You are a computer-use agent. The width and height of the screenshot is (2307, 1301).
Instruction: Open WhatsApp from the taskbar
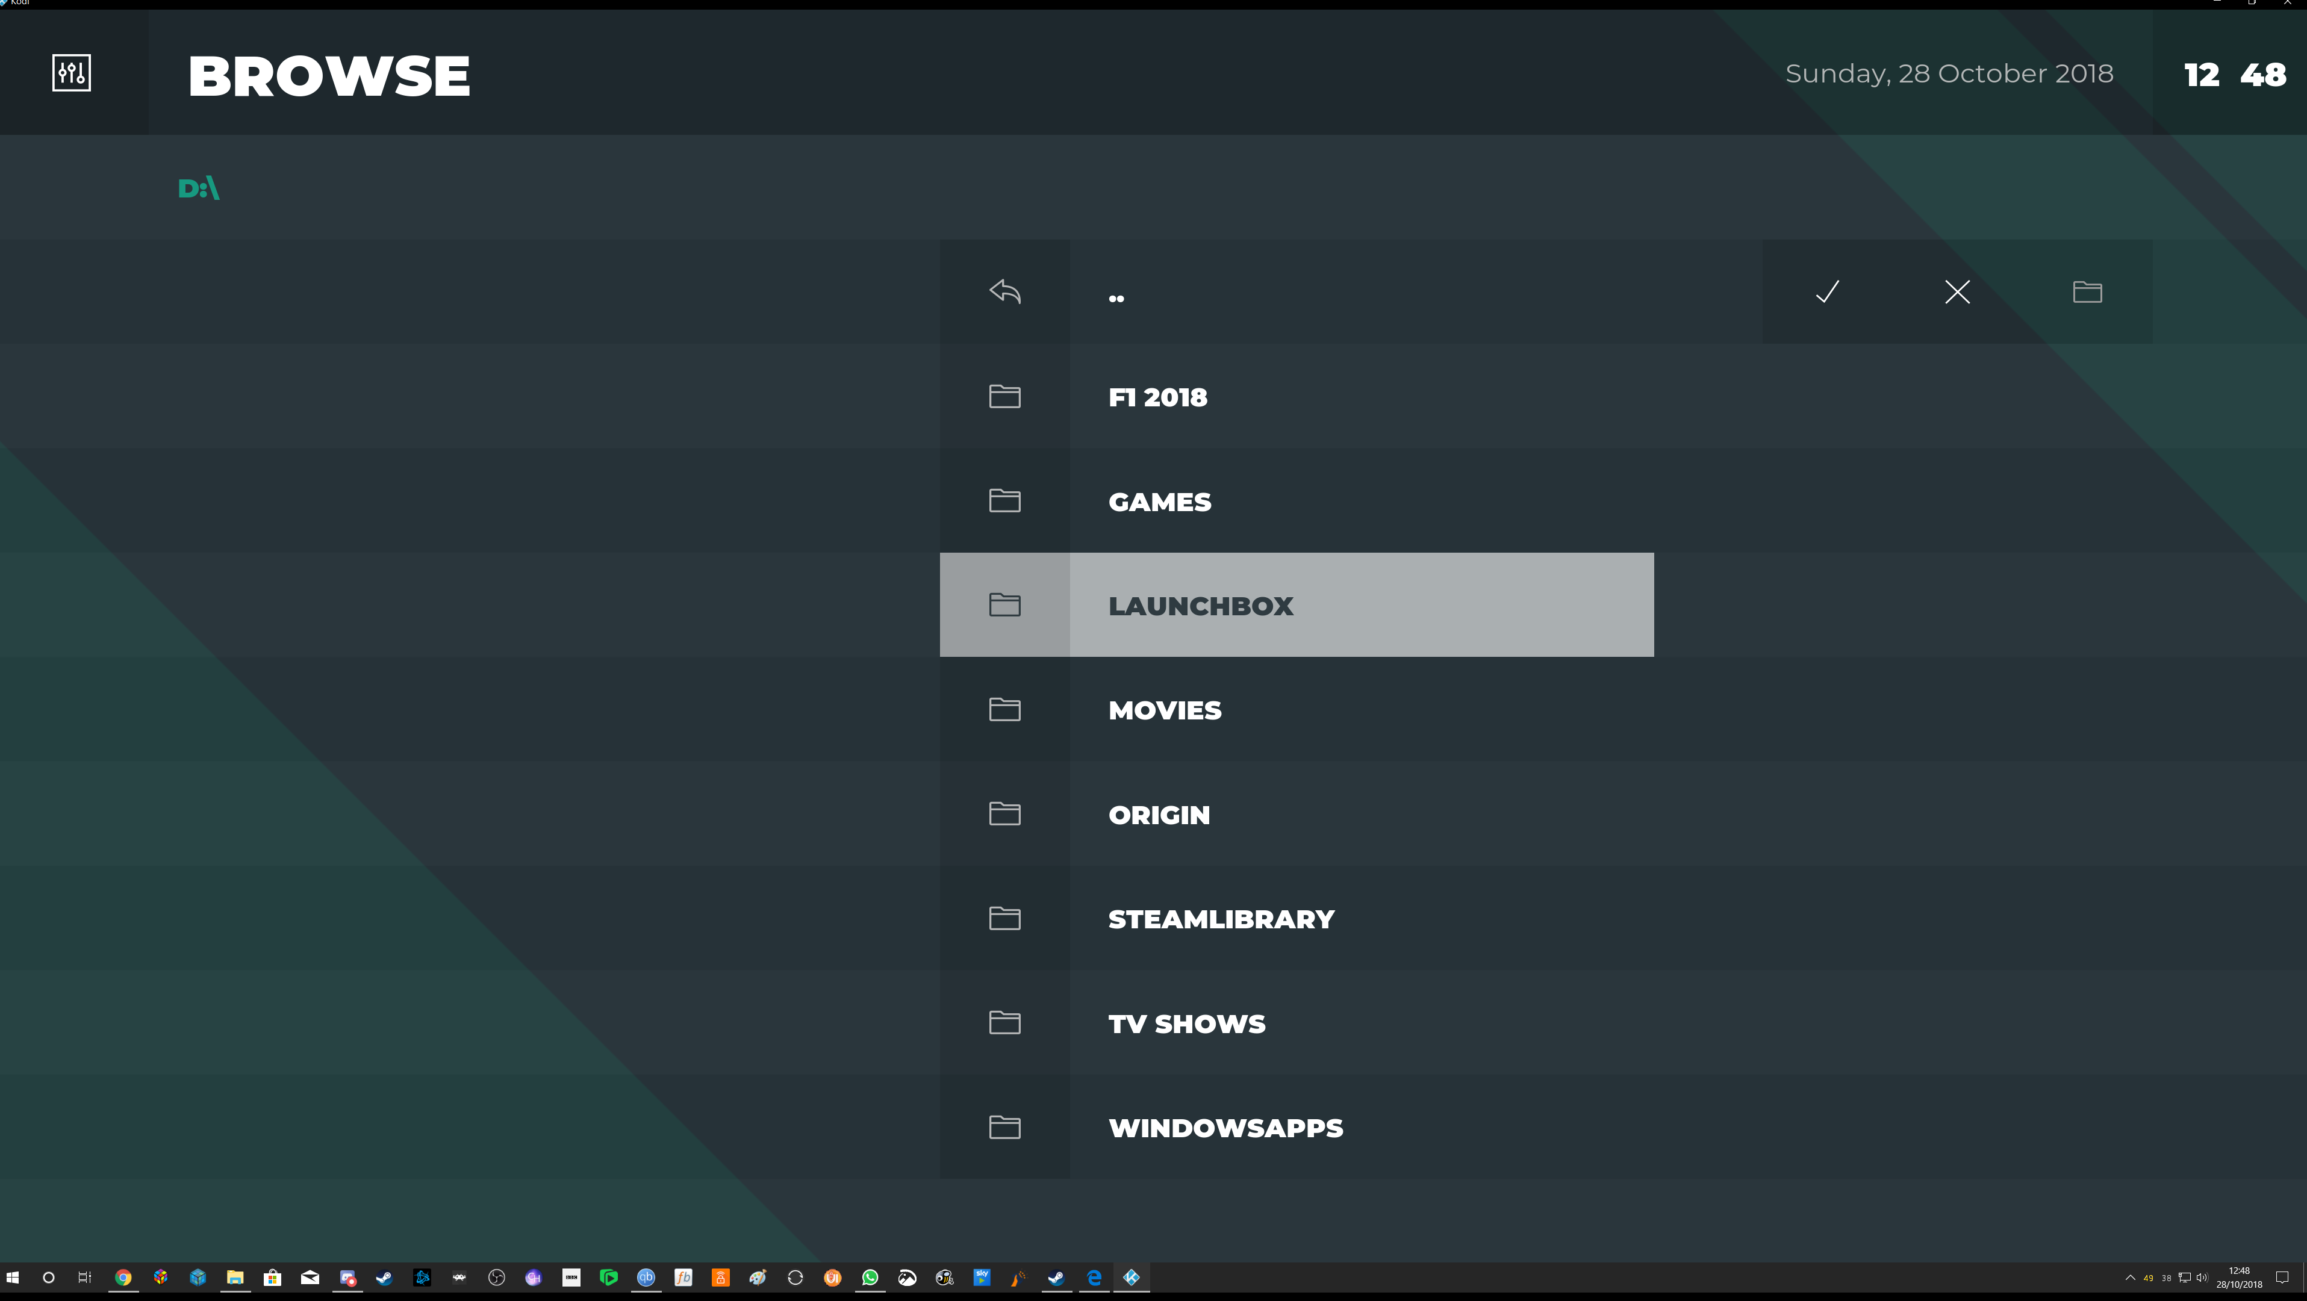coord(870,1278)
